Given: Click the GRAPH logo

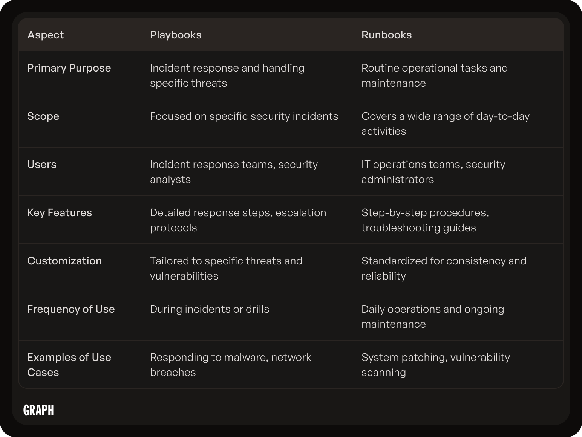Looking at the screenshot, I should [x=38, y=410].
